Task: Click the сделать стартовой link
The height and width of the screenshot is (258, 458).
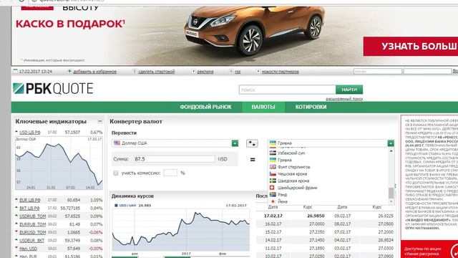Action: pos(156,72)
